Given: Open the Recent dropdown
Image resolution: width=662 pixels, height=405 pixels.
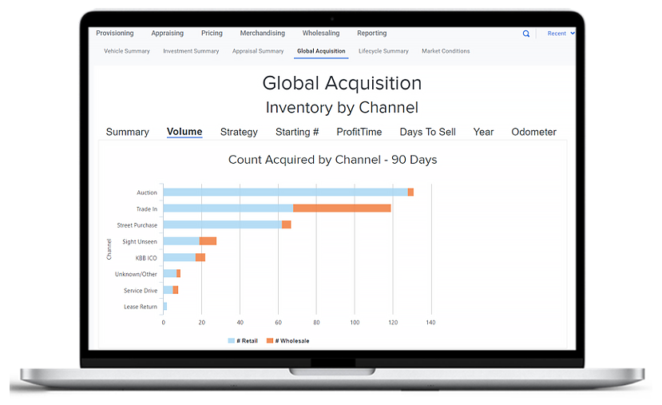Looking at the screenshot, I should [x=561, y=34].
